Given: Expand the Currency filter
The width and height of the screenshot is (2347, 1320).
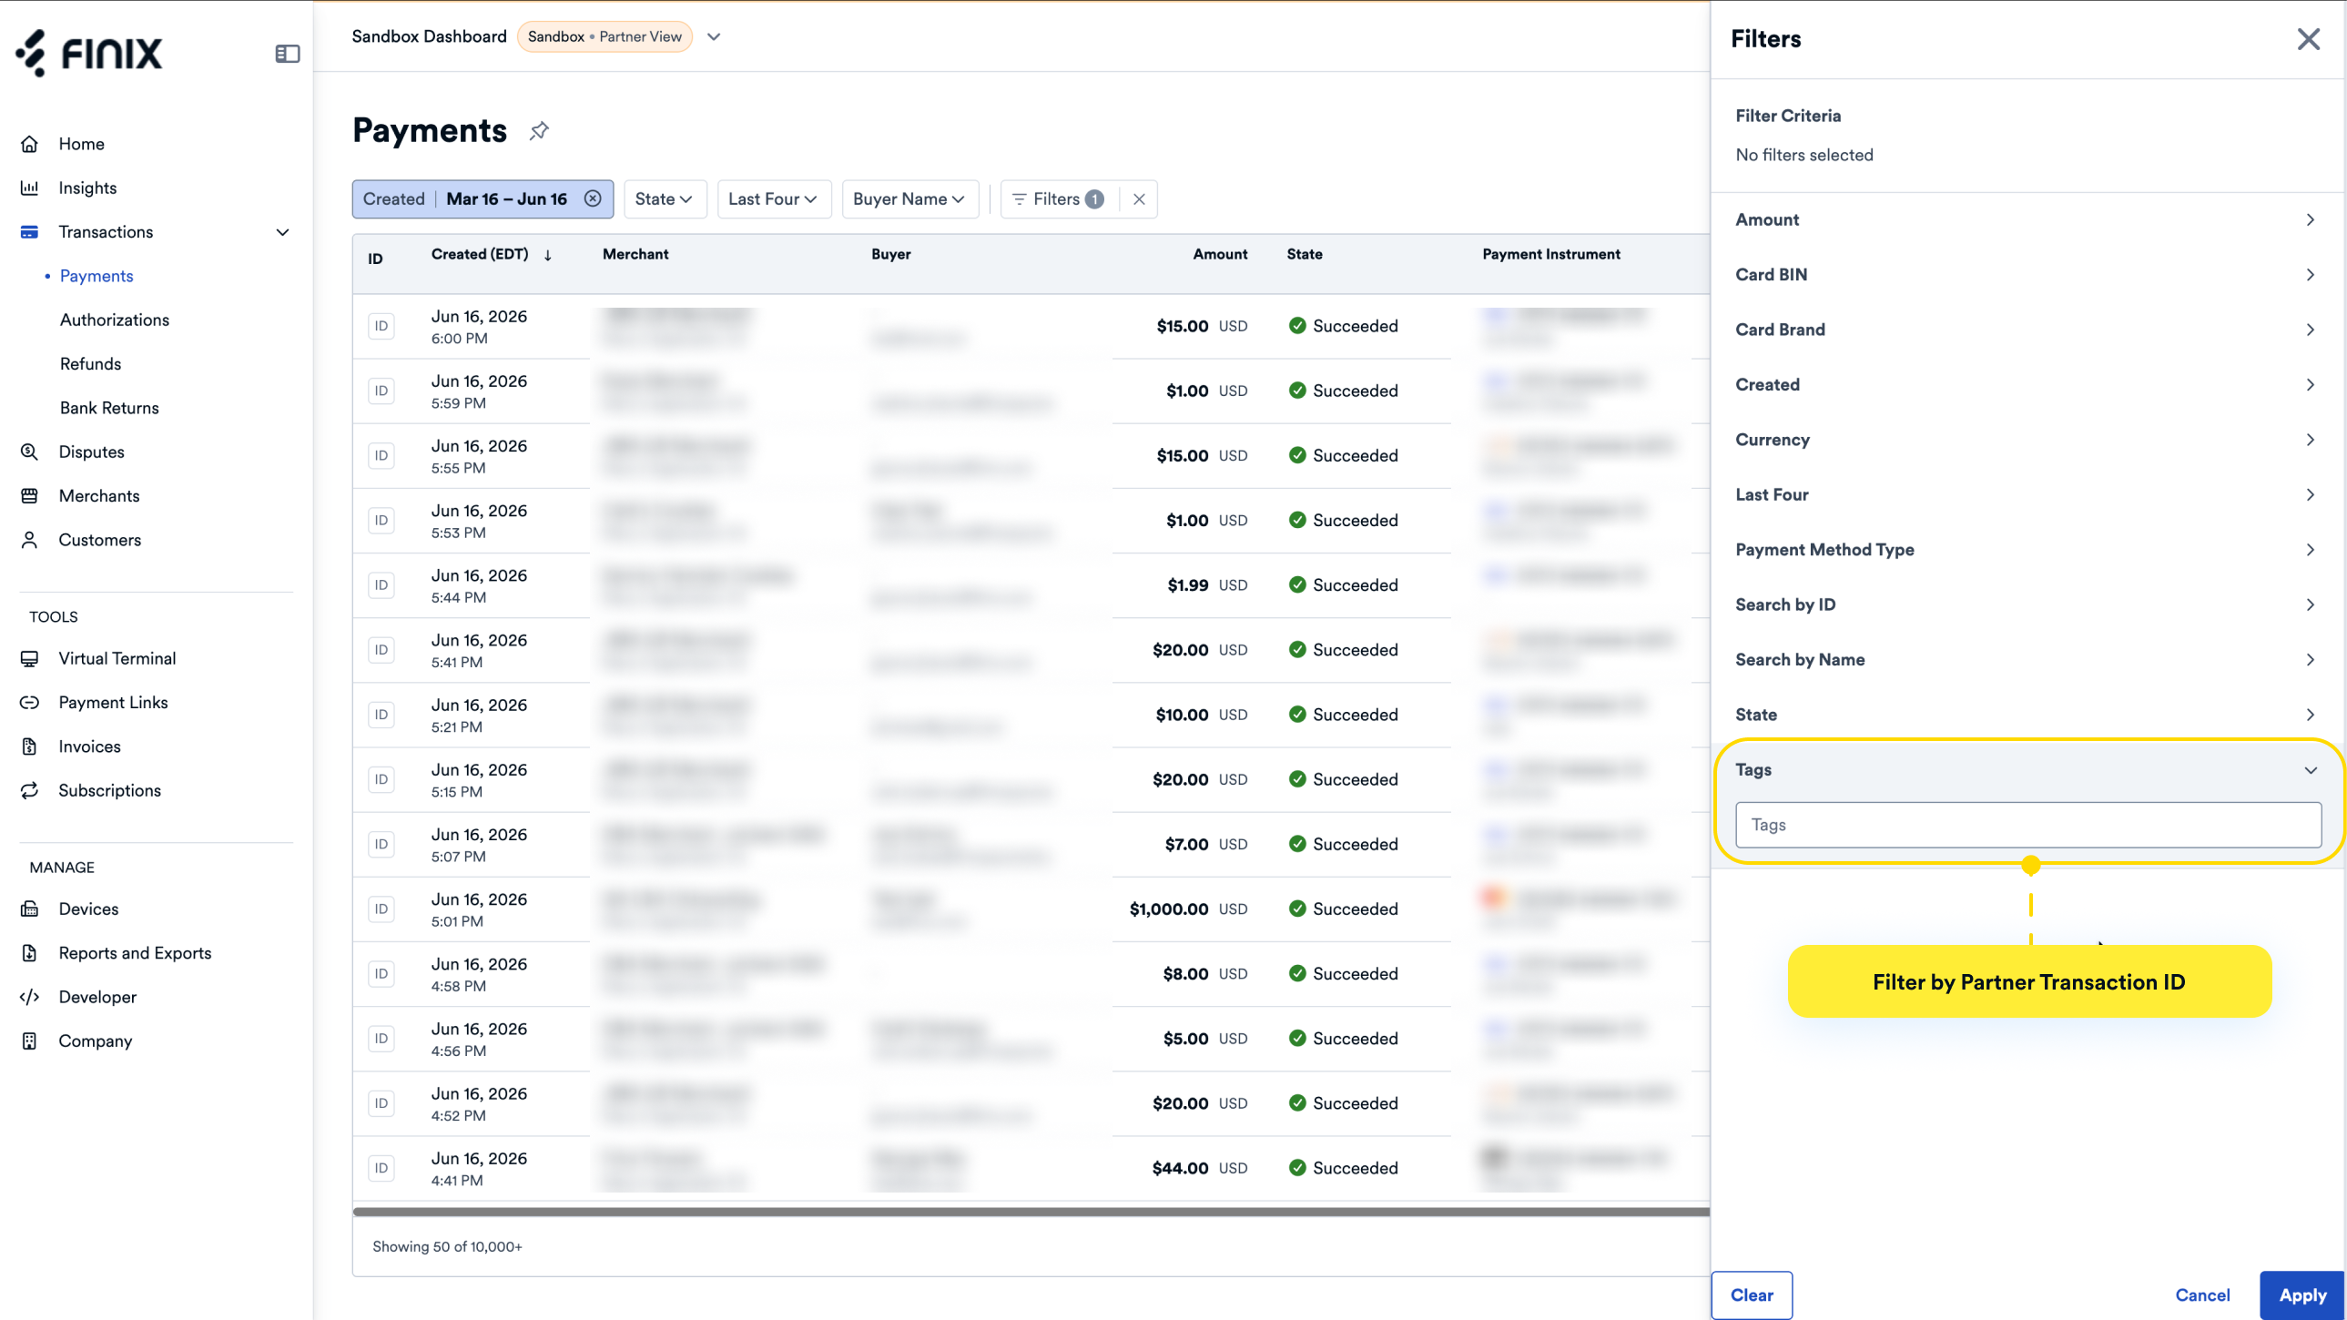Looking at the screenshot, I should pos(2027,440).
